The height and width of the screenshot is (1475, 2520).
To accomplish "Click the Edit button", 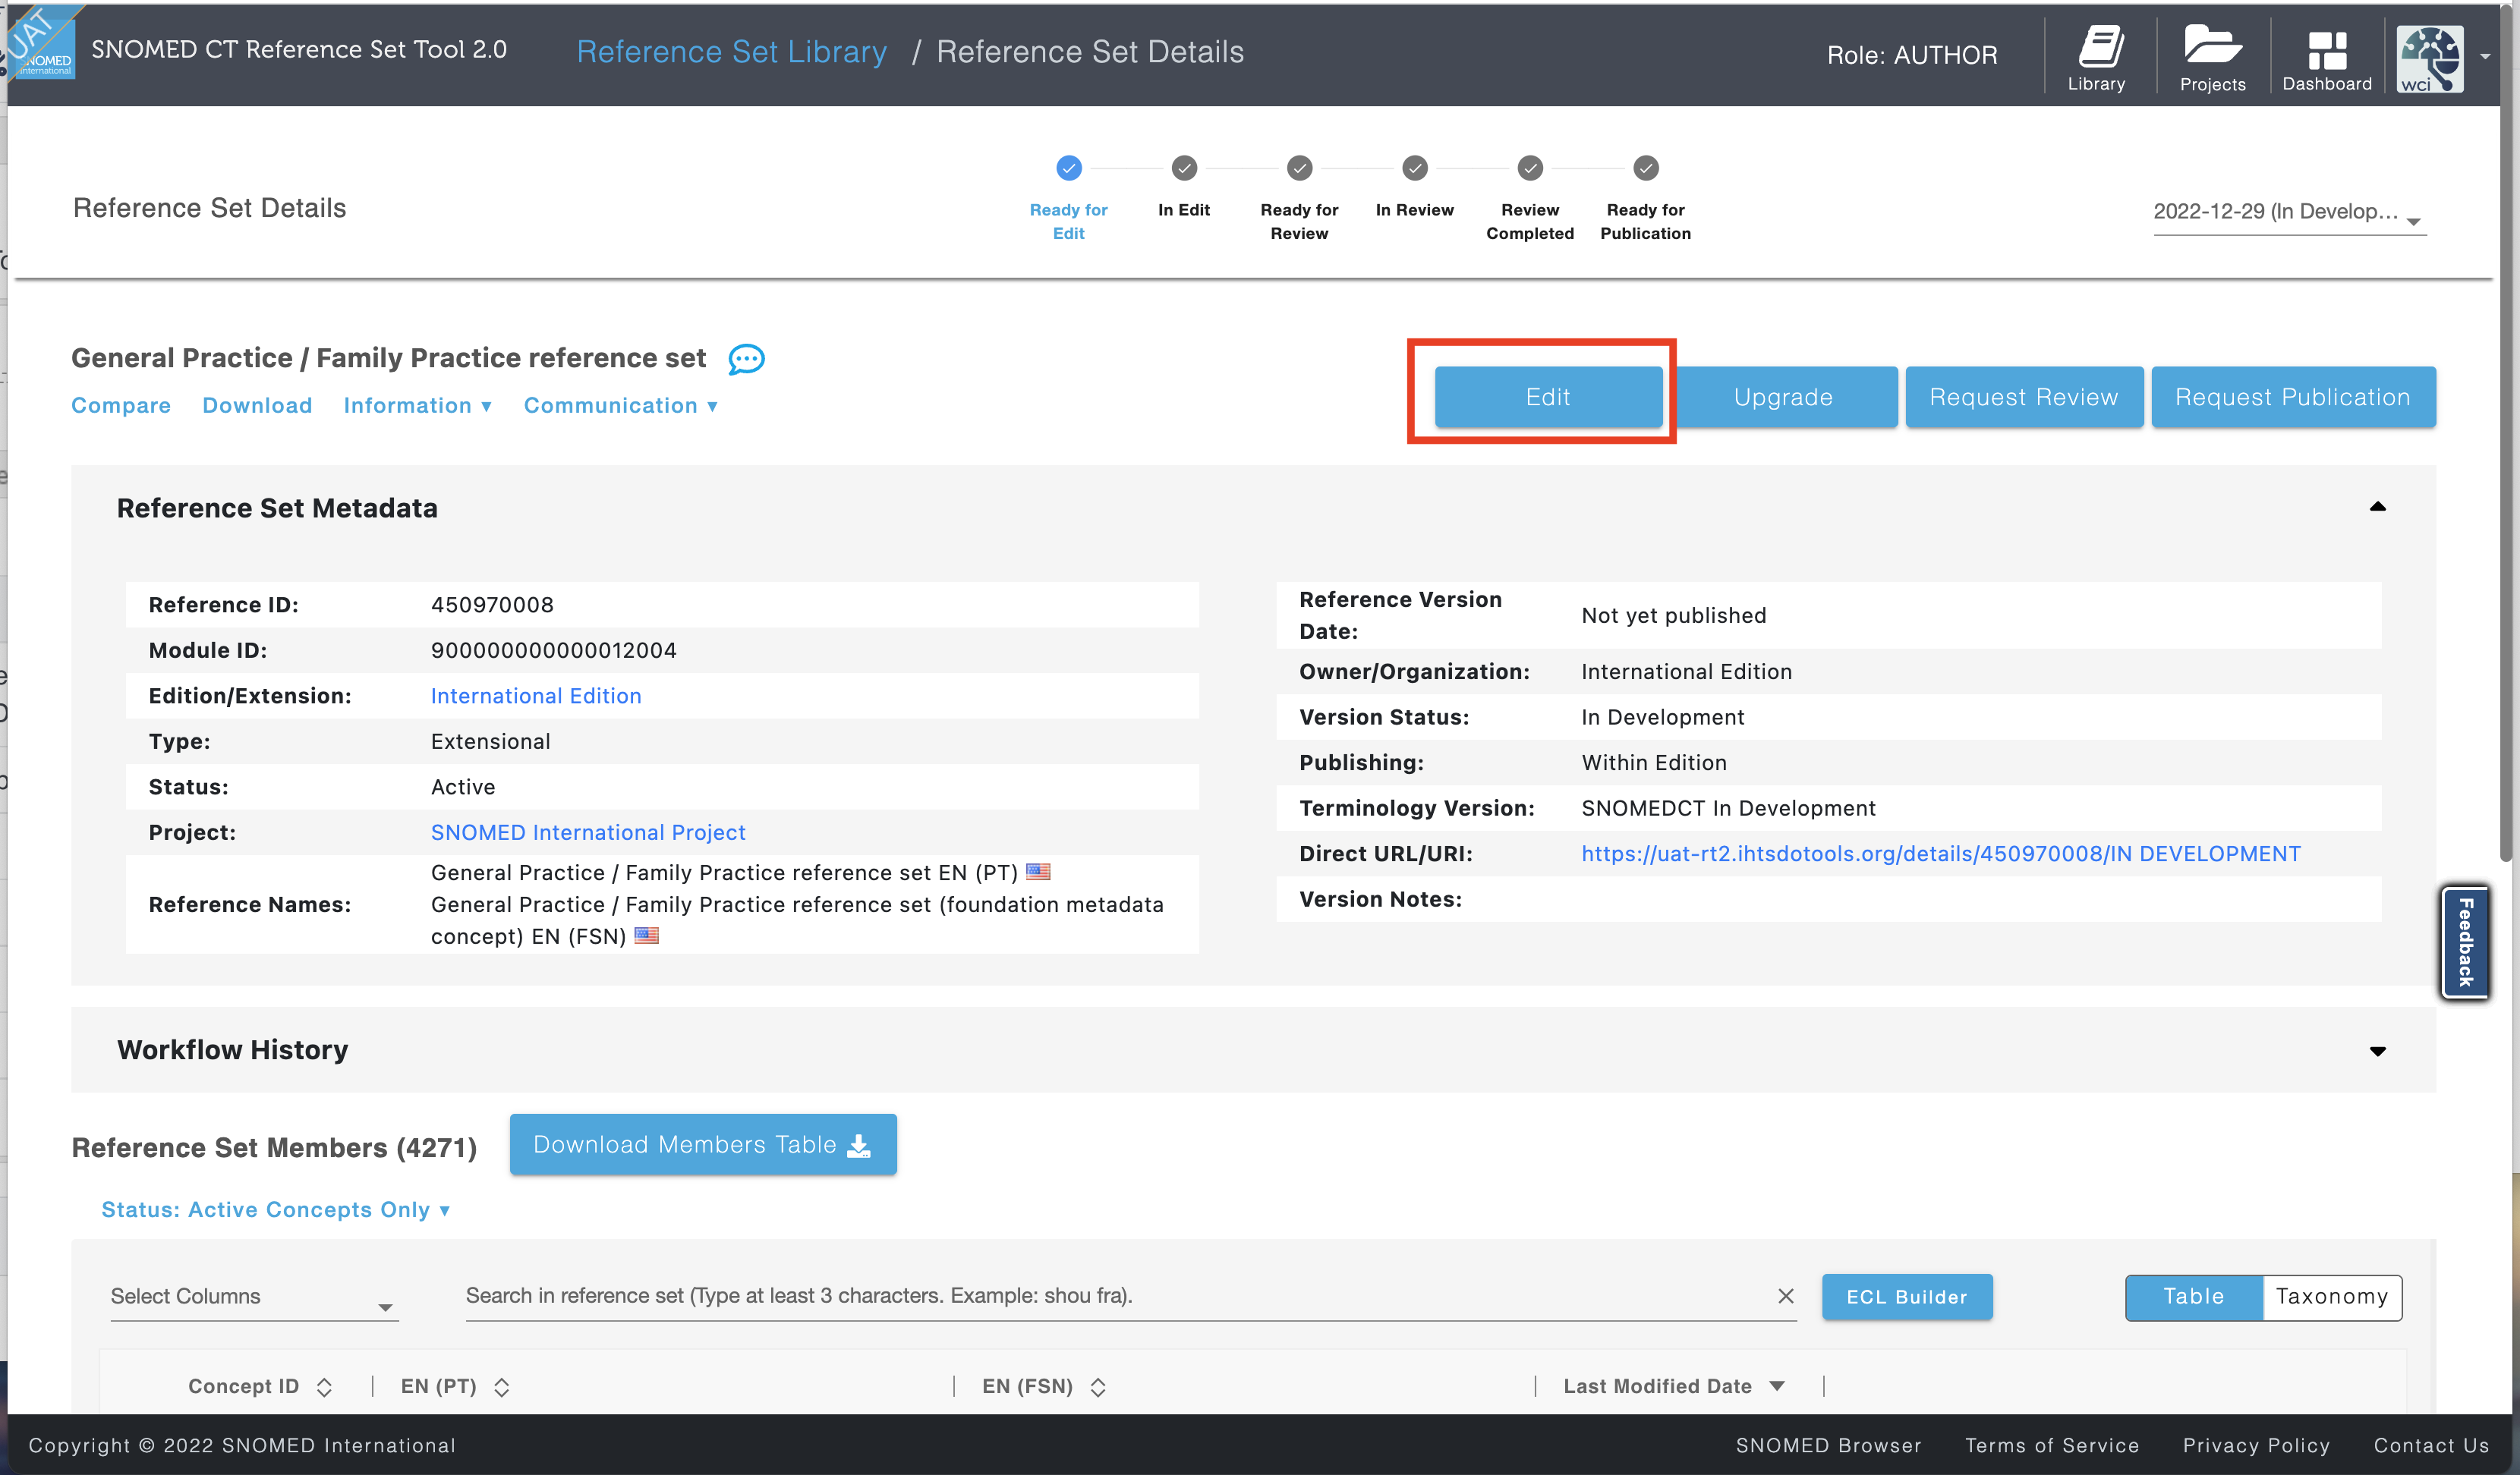I will (x=1548, y=397).
